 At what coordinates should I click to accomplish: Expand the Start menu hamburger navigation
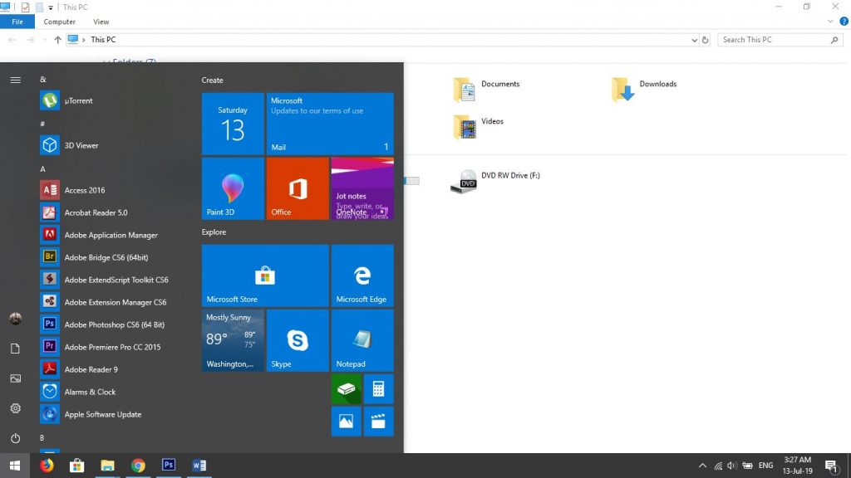point(15,80)
